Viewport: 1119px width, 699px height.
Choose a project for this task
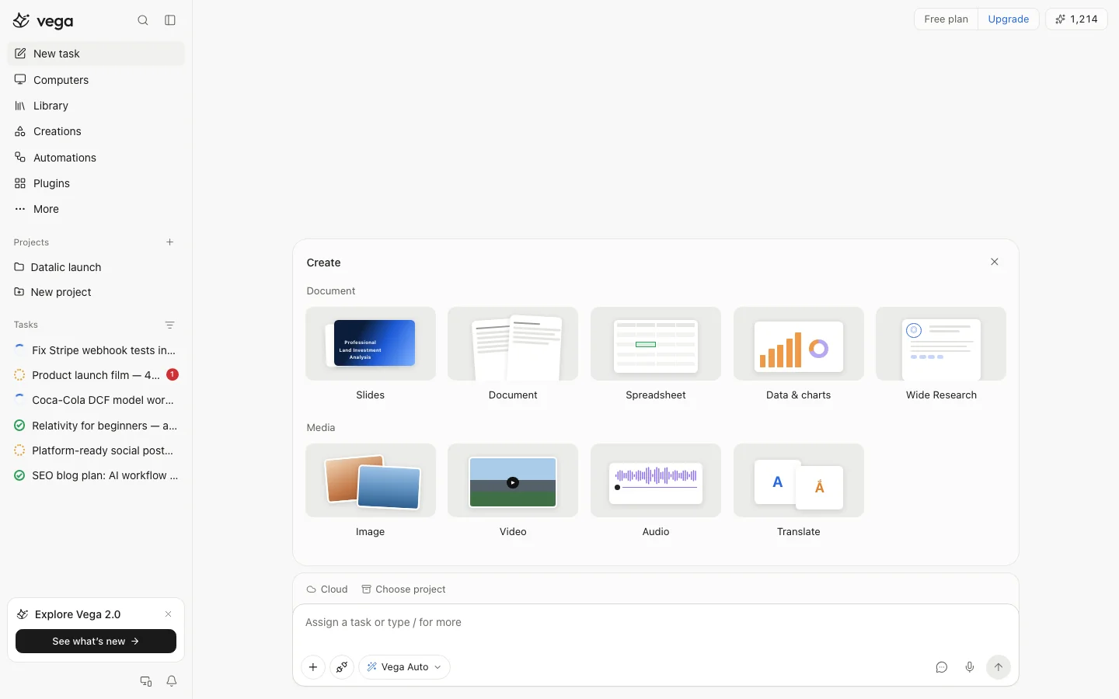pos(403,589)
